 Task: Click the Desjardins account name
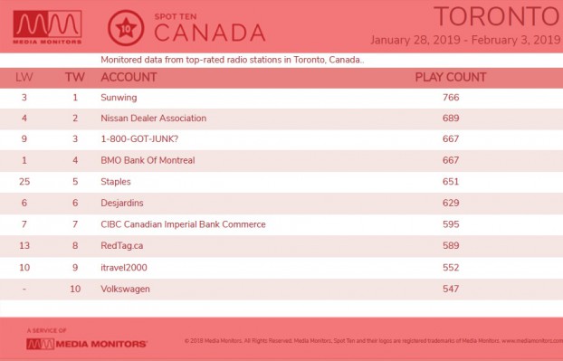(122, 203)
